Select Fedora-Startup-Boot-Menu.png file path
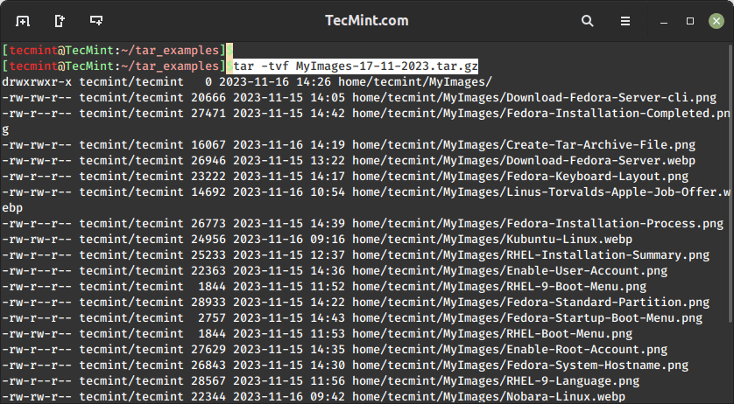 (527, 318)
